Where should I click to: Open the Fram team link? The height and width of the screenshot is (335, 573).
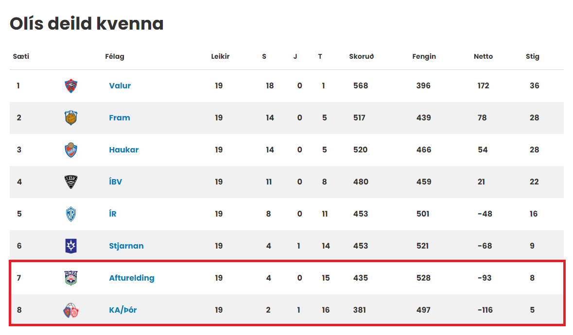tap(120, 118)
